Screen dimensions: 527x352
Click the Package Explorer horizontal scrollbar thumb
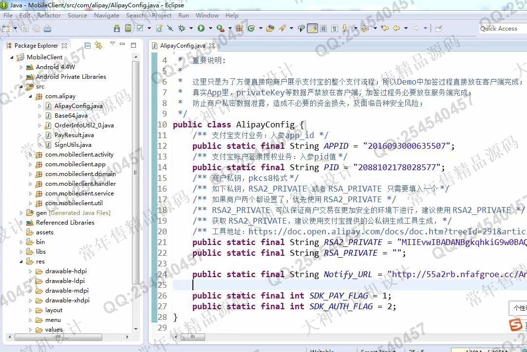(x=58, y=336)
